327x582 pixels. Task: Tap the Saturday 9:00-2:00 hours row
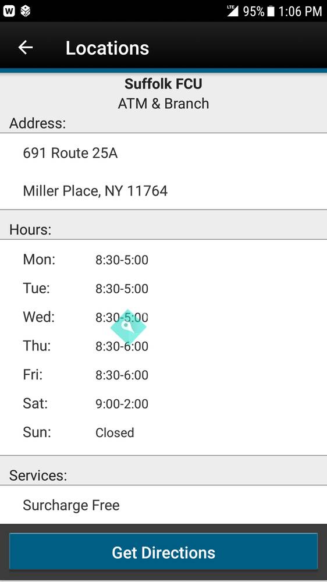pos(163,403)
